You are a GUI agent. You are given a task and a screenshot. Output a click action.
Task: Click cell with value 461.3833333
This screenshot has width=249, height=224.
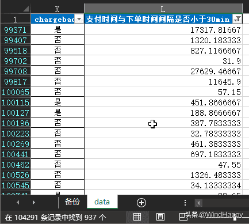click(x=163, y=144)
